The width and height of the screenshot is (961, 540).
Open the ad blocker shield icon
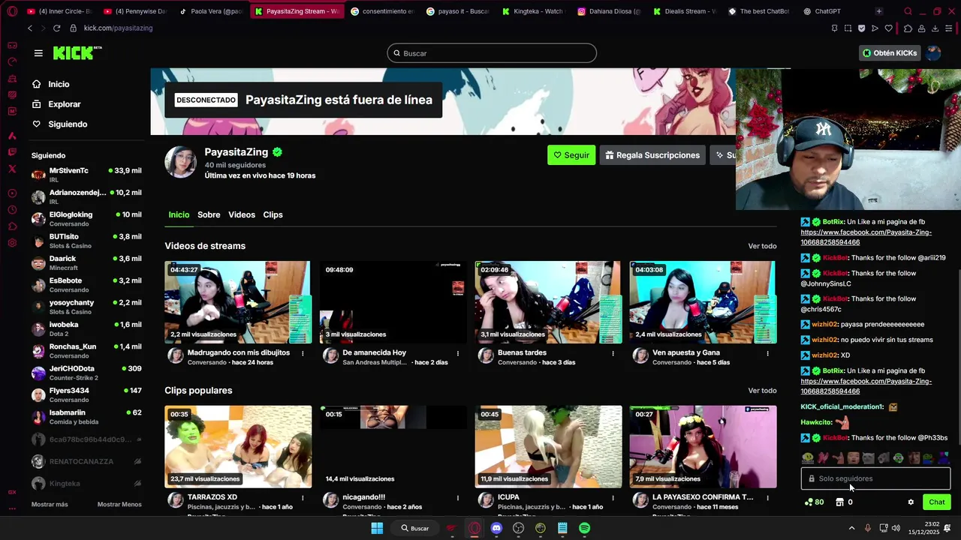point(861,28)
